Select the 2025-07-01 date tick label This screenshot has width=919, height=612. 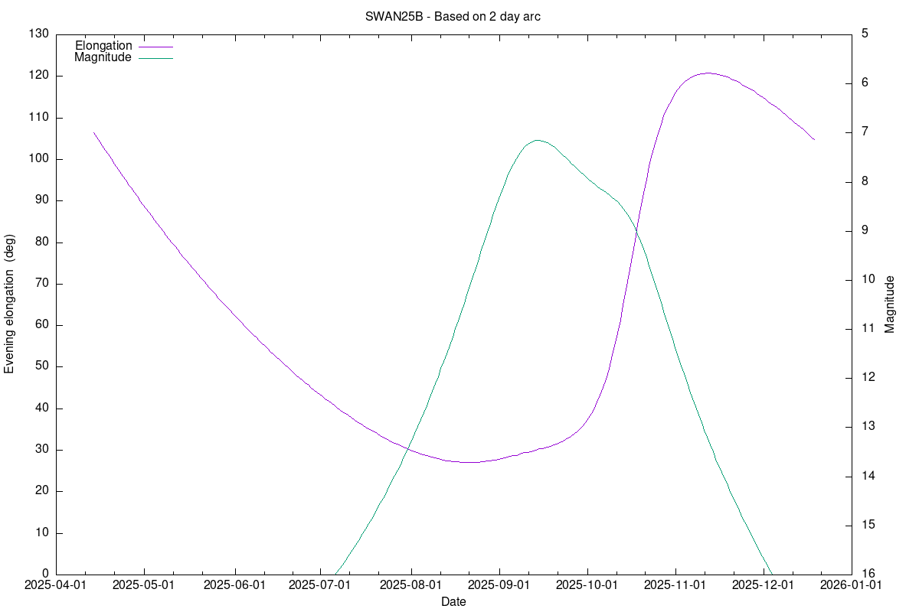[x=319, y=585]
